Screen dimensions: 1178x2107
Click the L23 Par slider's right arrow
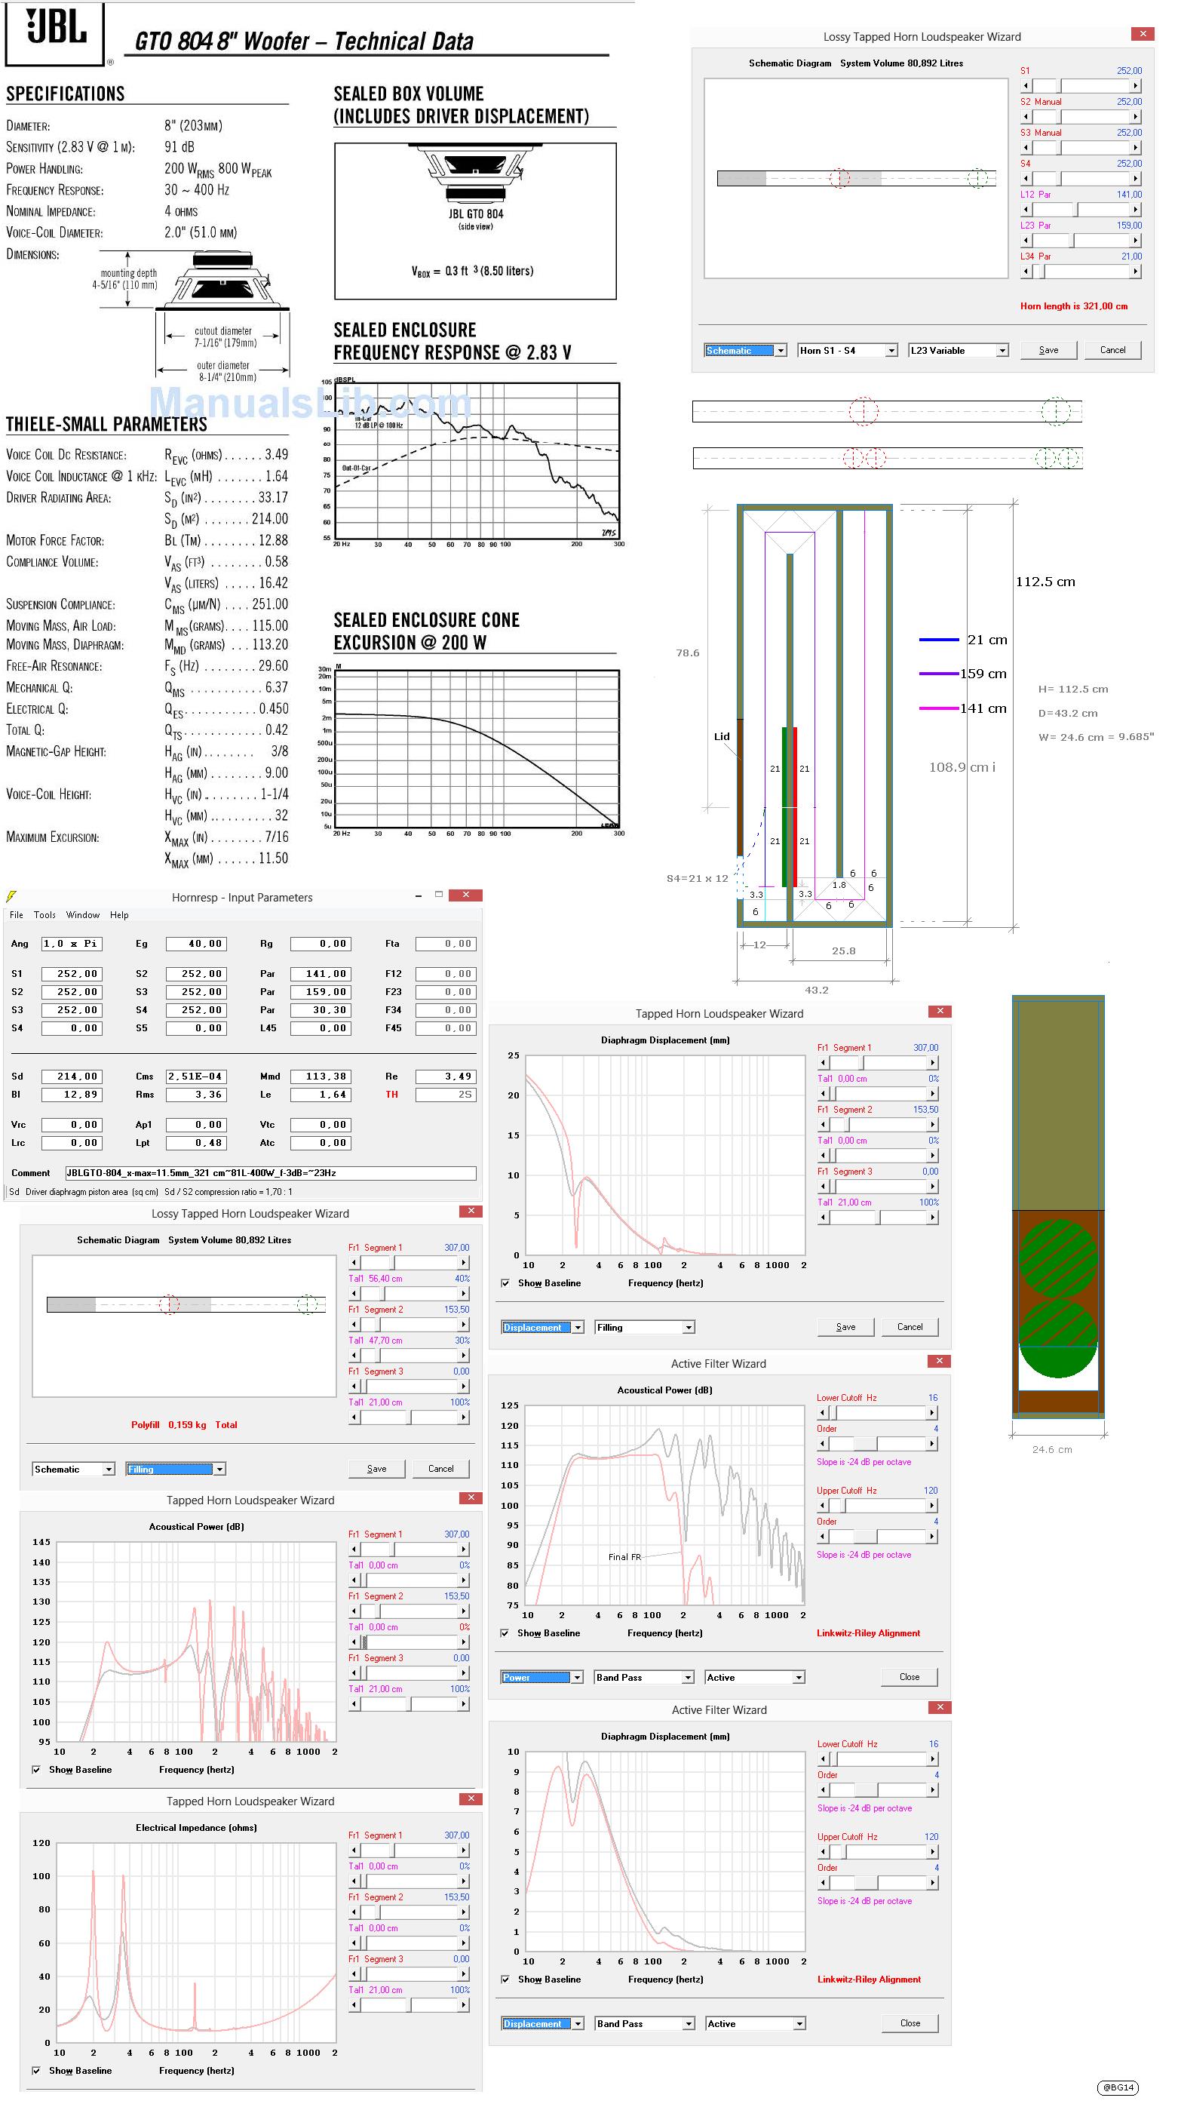[1136, 241]
